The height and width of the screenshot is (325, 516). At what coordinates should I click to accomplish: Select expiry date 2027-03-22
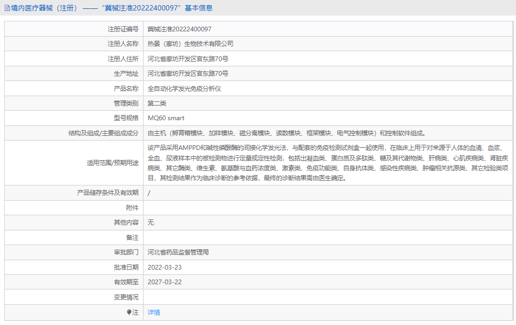[164, 282]
